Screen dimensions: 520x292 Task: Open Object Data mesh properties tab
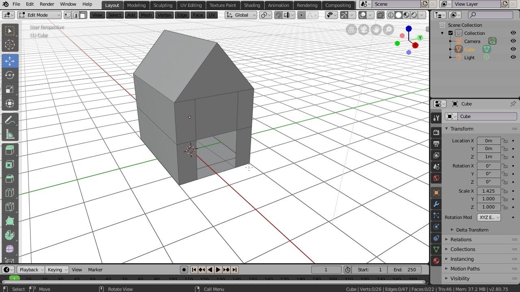pos(436,249)
